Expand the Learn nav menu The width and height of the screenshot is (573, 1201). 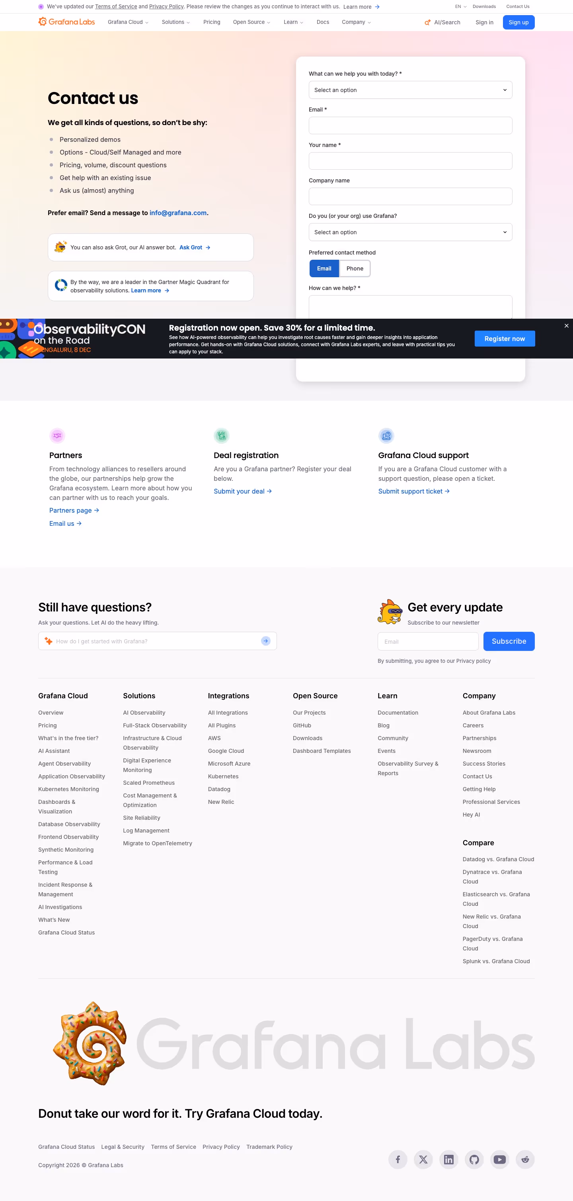tap(294, 22)
